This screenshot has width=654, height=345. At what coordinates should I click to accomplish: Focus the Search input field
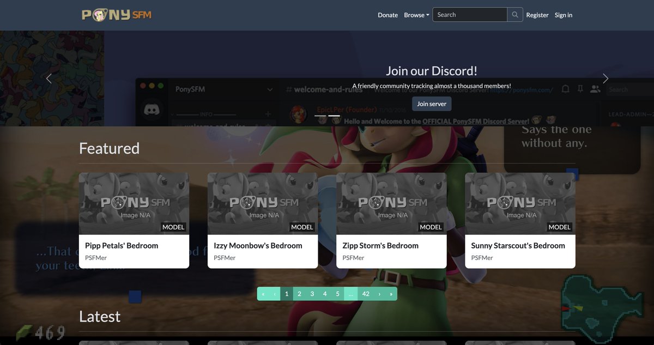tap(470, 15)
